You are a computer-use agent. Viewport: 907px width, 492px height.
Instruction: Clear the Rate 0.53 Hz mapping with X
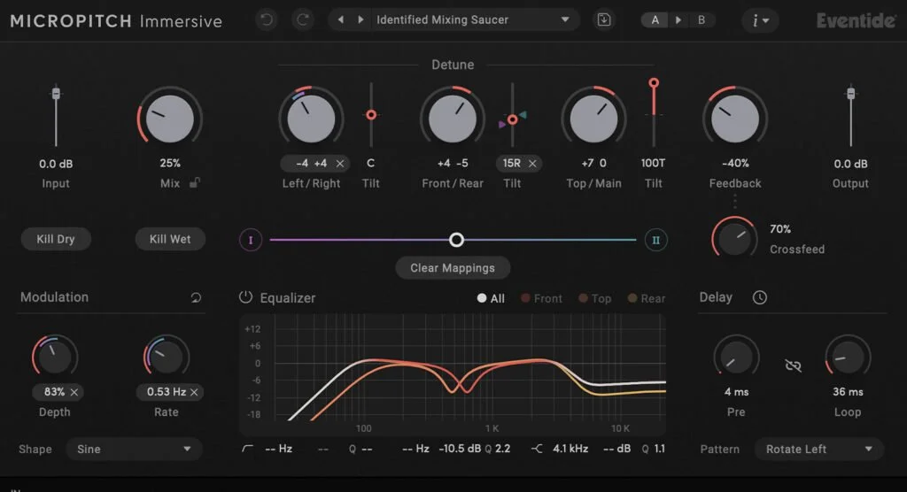coord(194,392)
